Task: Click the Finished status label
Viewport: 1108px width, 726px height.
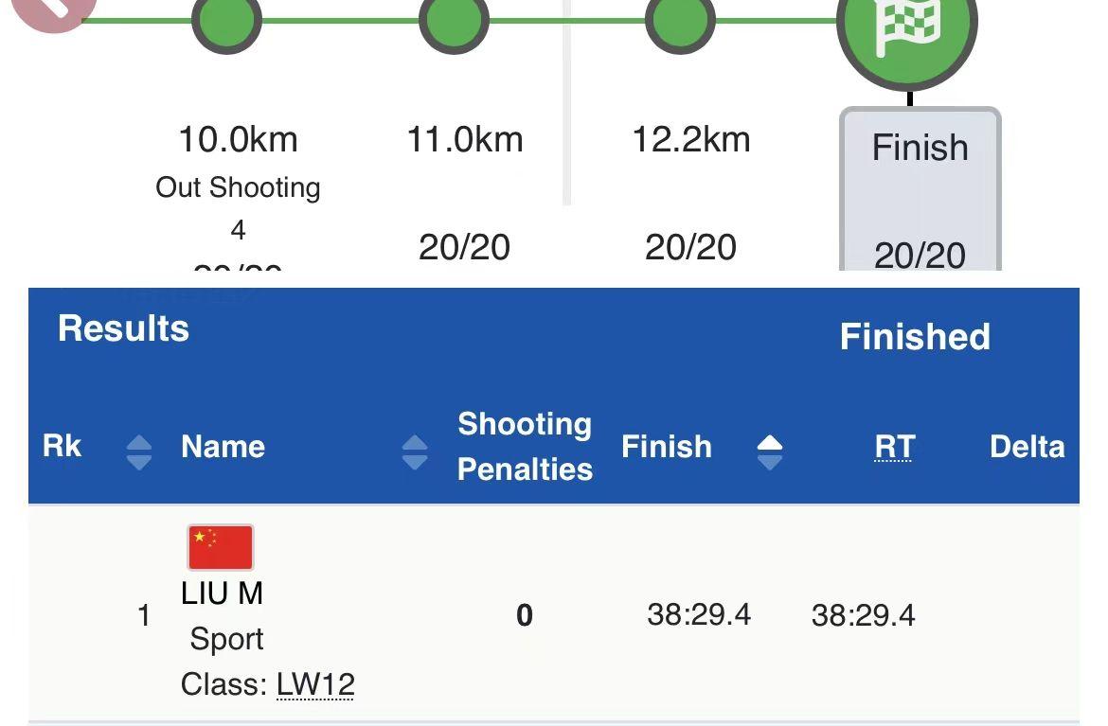Action: point(915,337)
